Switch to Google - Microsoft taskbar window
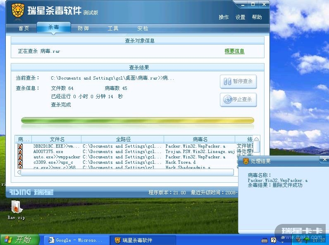329x245 pixels. coord(76,240)
